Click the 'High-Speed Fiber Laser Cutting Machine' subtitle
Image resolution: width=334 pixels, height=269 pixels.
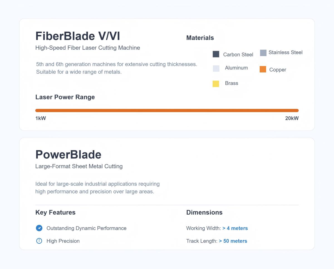pos(88,48)
